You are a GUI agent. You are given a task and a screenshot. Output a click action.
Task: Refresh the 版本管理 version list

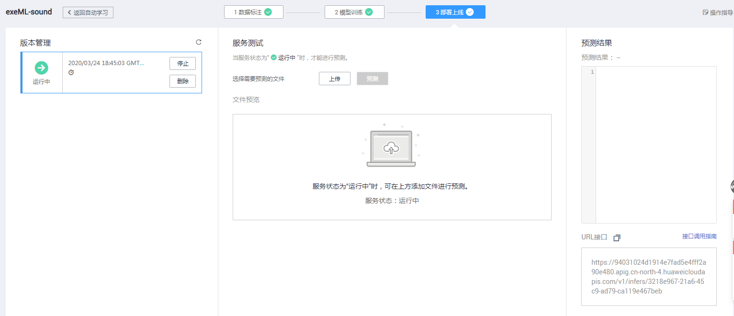[199, 42]
